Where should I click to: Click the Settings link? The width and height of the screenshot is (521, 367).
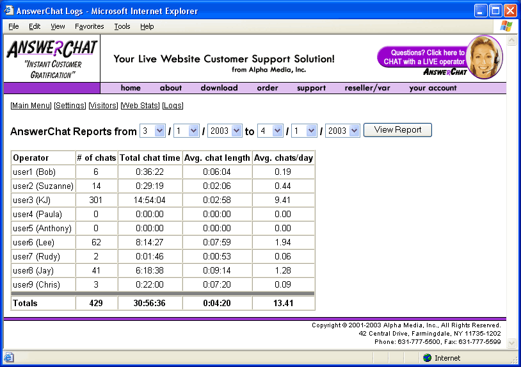coord(70,106)
